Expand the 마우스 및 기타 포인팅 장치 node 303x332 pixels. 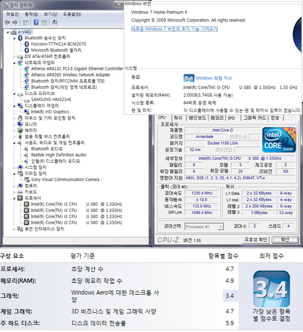14,118
